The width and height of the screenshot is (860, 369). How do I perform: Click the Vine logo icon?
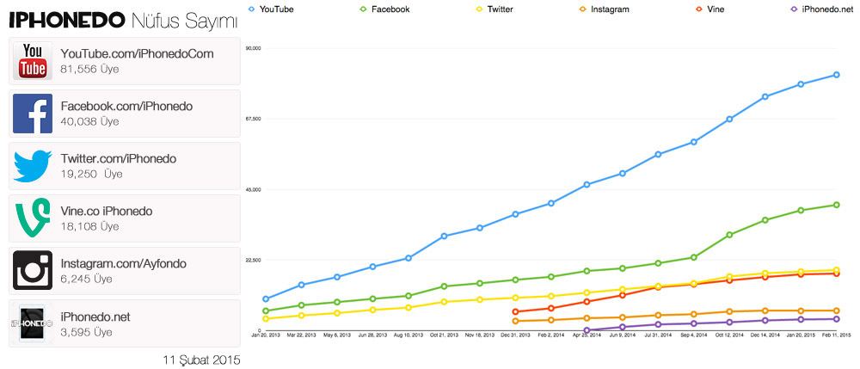click(x=33, y=218)
